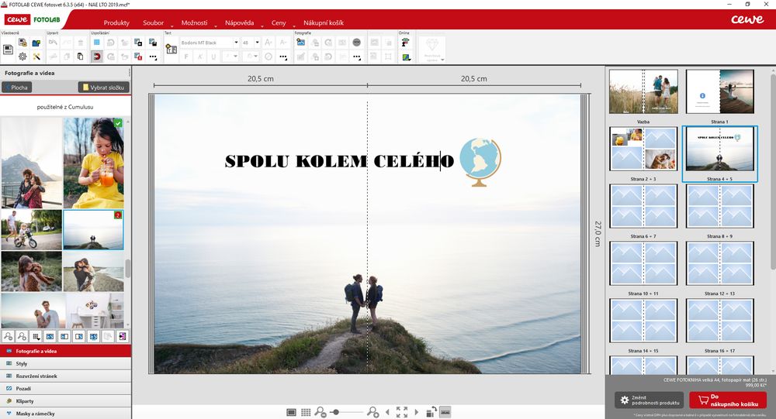This screenshot has width=776, height=419.
Task: Click the round gray remove-photo icon
Action: pyautogui.click(x=356, y=43)
